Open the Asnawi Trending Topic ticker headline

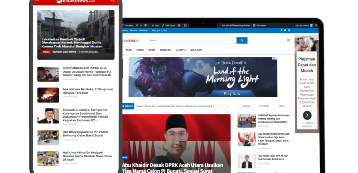pos(176,106)
